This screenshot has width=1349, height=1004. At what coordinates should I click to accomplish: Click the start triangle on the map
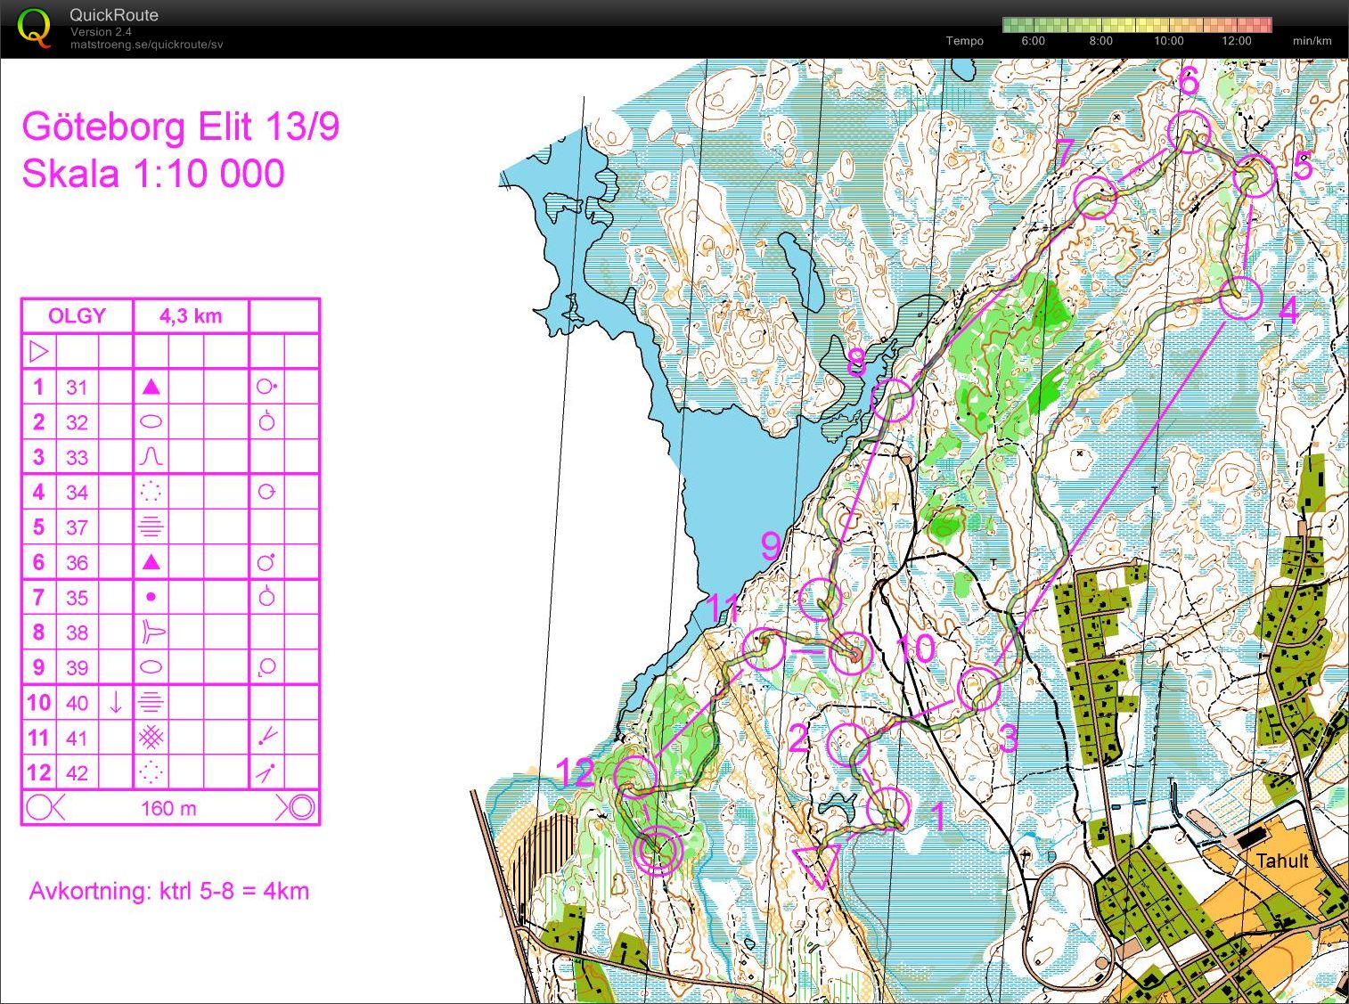coord(817,865)
